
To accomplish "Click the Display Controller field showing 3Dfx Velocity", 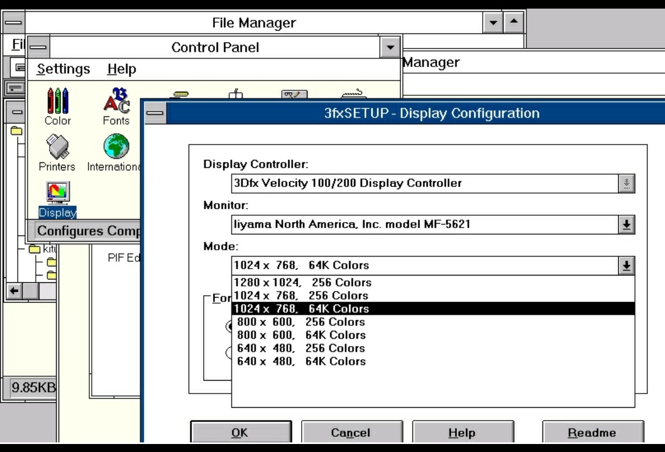I will pyautogui.click(x=425, y=183).
